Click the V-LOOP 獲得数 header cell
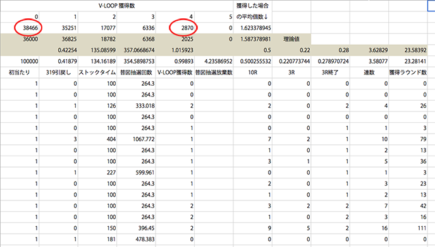Image resolution: width=435 pixels, height=247 pixels. tap(117, 6)
